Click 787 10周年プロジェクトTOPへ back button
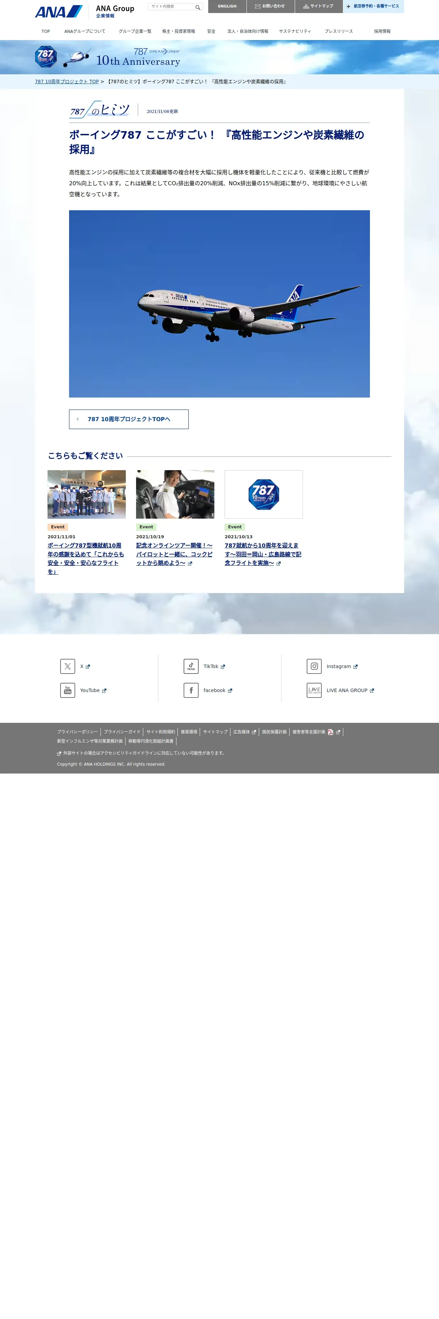439x1319 pixels. click(x=129, y=419)
